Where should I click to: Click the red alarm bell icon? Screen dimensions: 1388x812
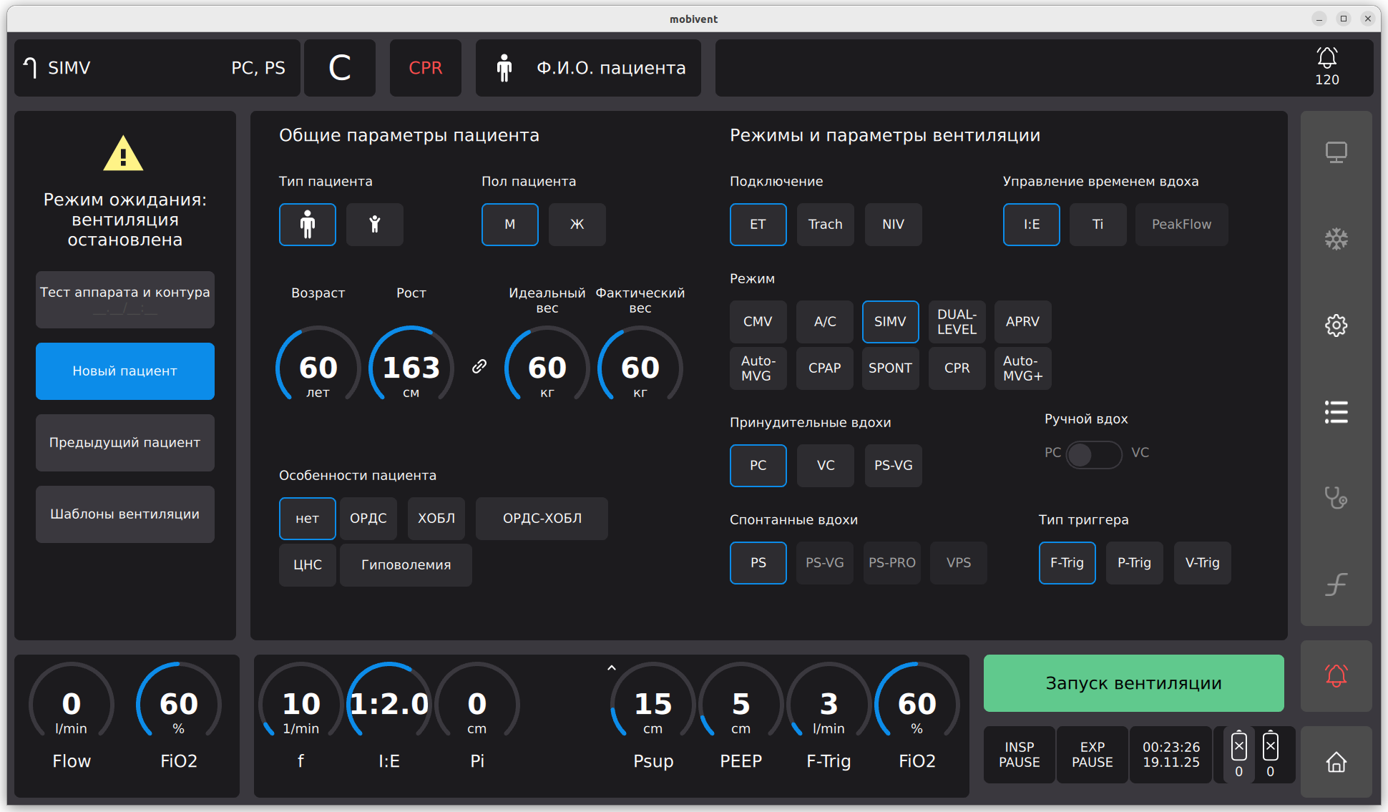[1336, 676]
